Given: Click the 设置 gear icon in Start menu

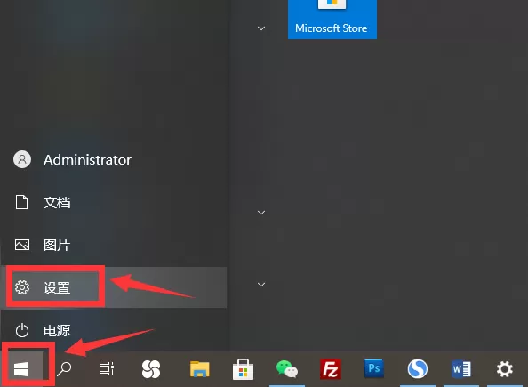Looking at the screenshot, I should [x=22, y=287].
